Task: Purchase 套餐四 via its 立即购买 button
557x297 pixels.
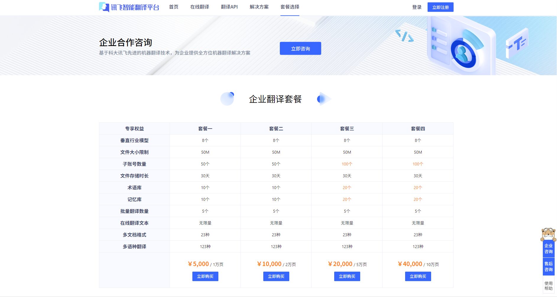Action: (x=418, y=276)
